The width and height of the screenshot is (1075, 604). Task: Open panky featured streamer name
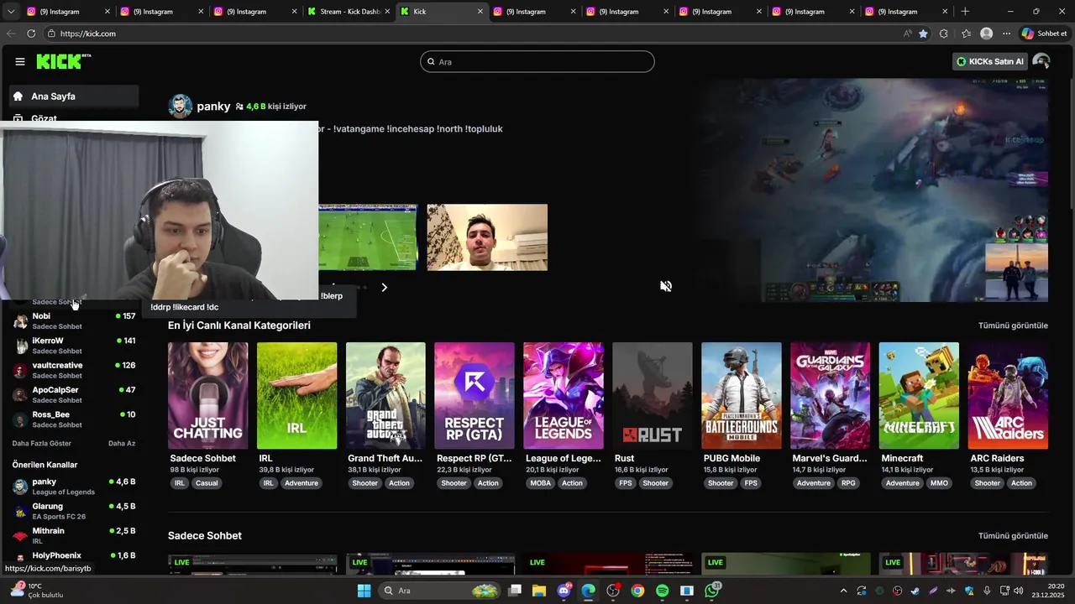[213, 107]
